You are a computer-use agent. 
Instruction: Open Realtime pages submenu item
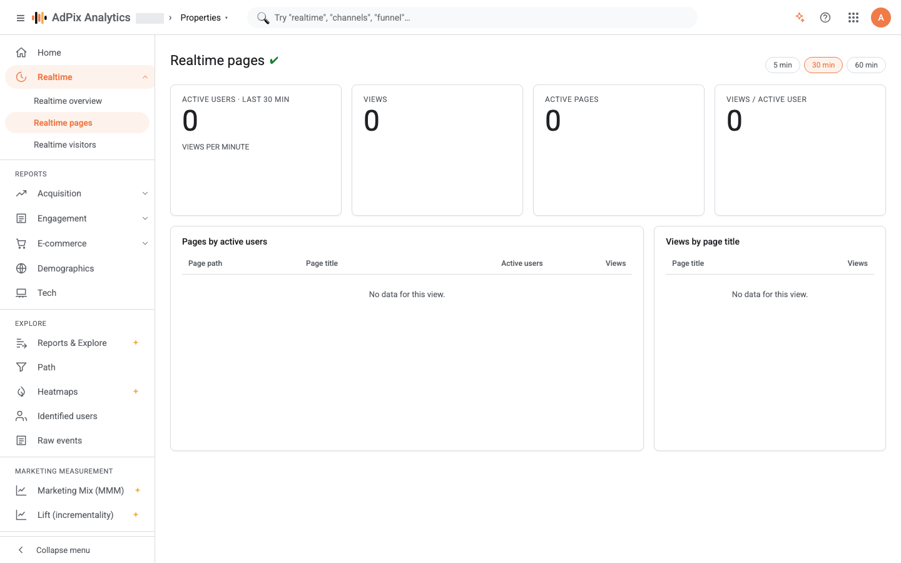(x=78, y=123)
